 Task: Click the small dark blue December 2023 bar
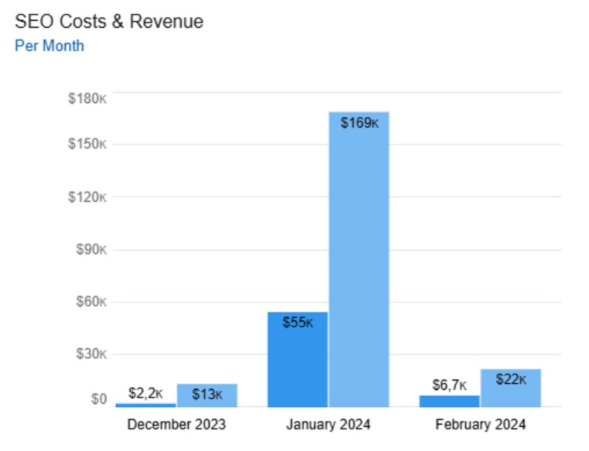click(146, 405)
